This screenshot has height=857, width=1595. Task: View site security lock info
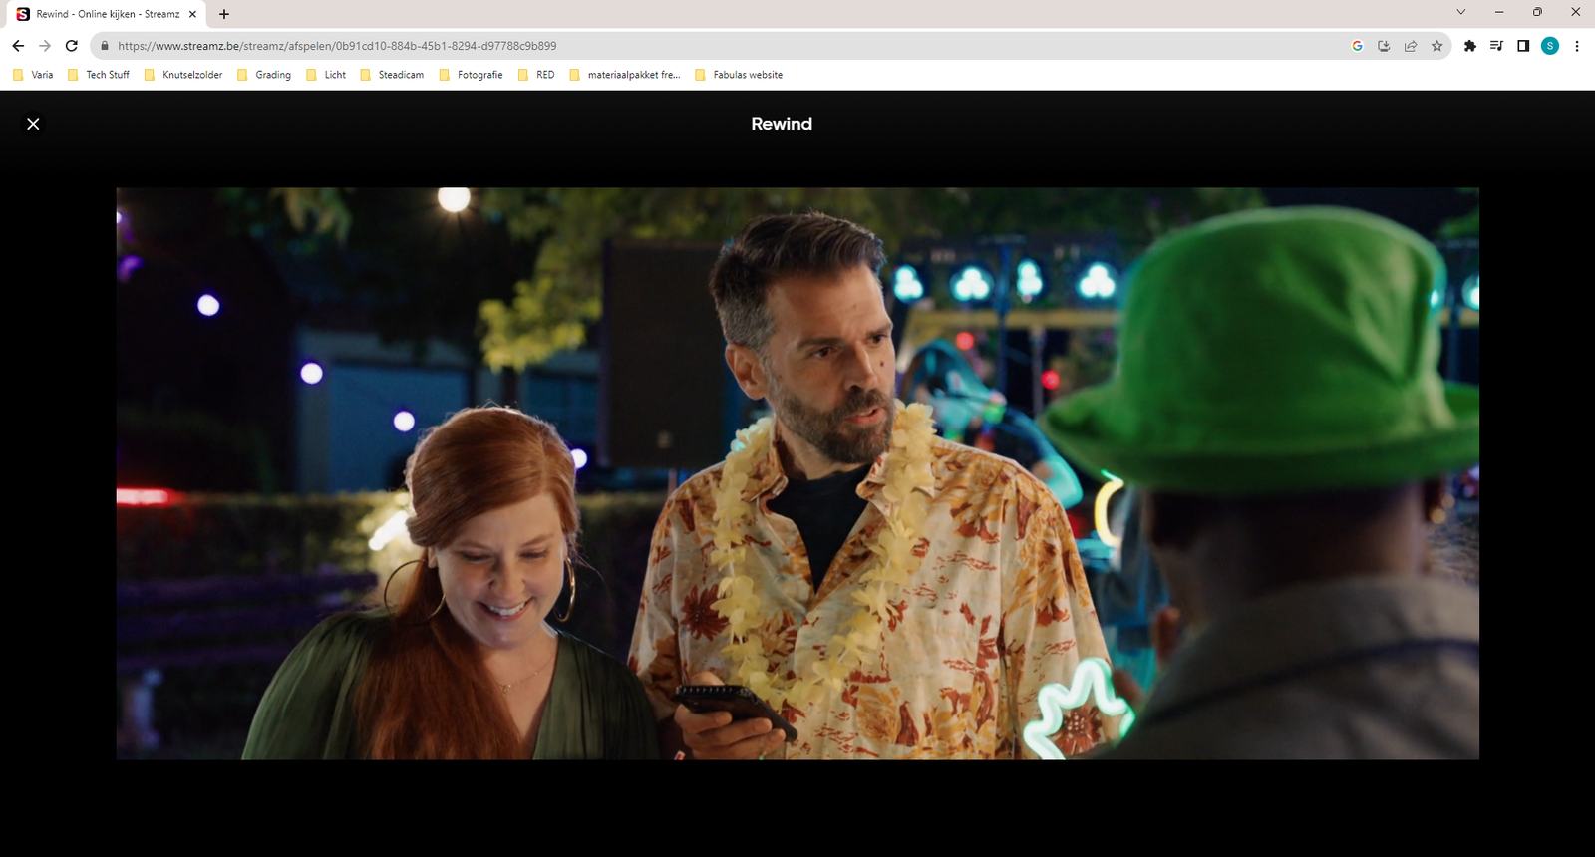[x=105, y=46]
